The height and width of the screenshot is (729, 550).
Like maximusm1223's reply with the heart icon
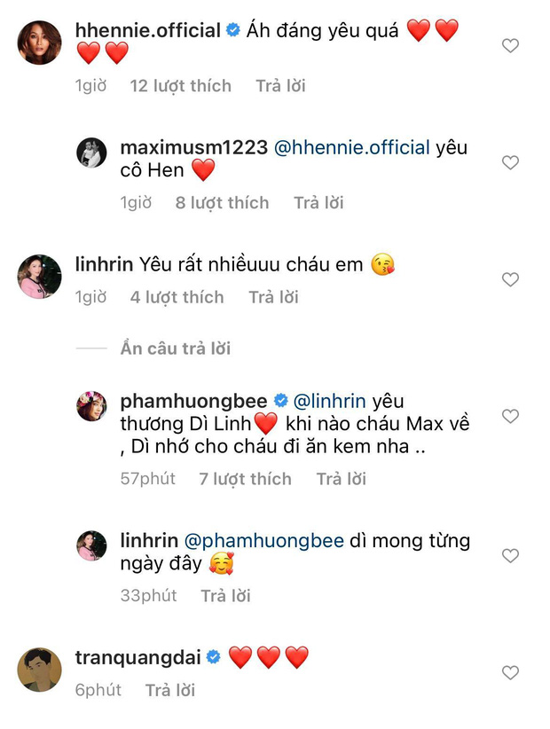coord(510,162)
